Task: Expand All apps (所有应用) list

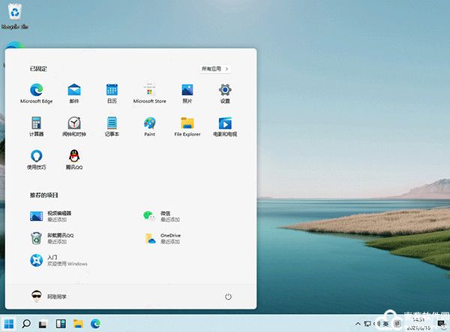Action: 215,68
